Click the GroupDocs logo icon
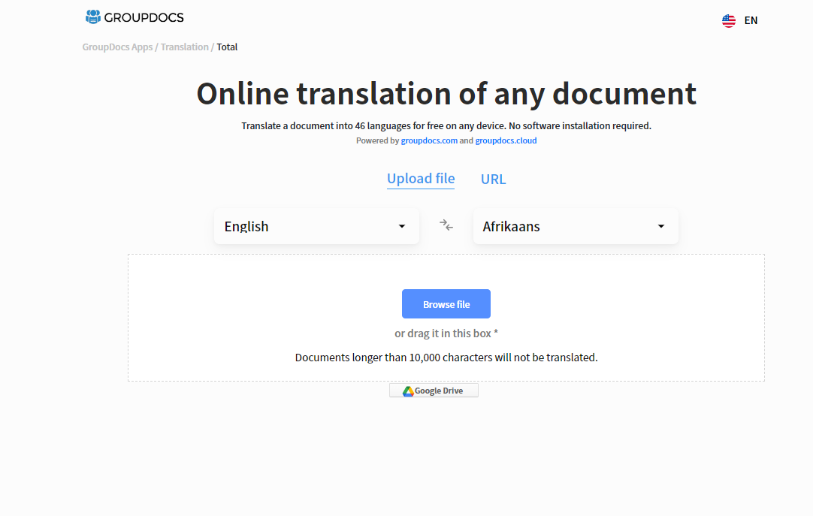The image size is (813, 516). point(93,17)
